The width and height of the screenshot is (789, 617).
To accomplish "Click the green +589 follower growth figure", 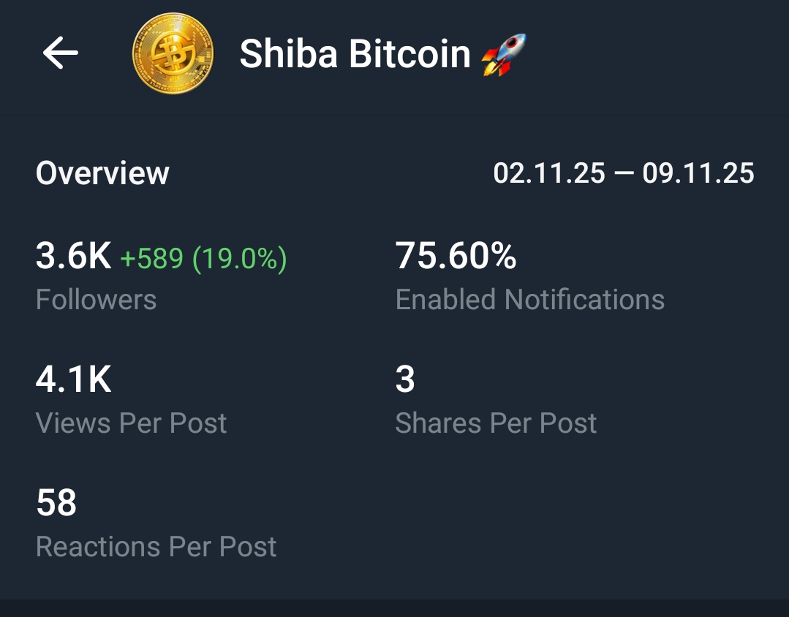I will (151, 259).
